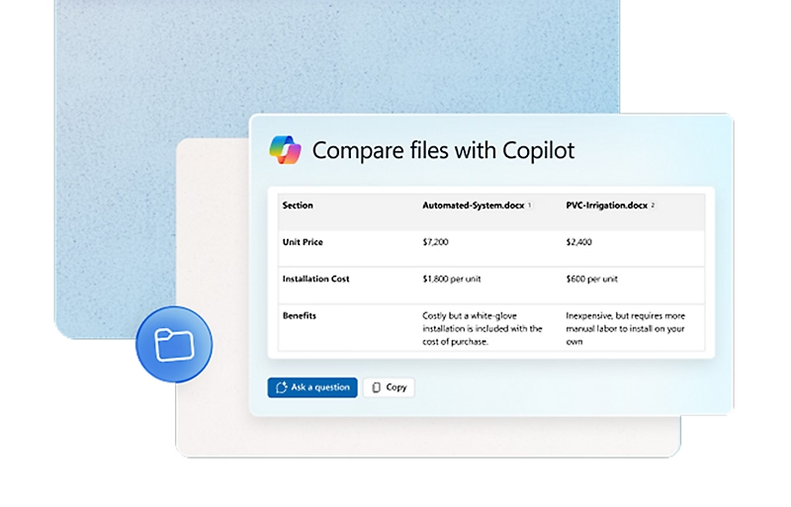
Task: Click the Ask a question button
Action: 312,387
